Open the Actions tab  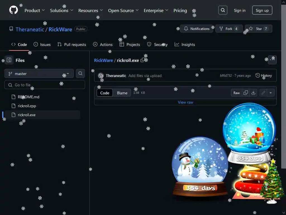103,45
